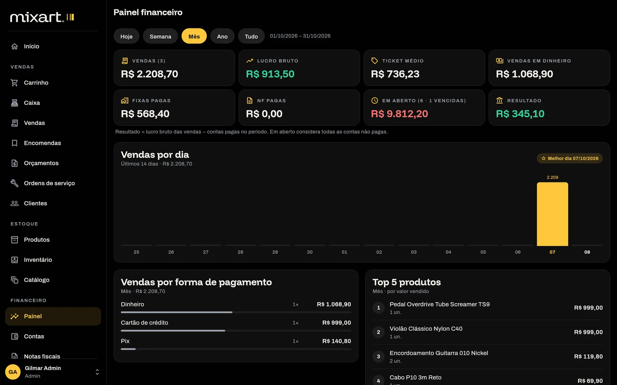
Task: Click the Catálogo copy icon
Action: (15, 280)
